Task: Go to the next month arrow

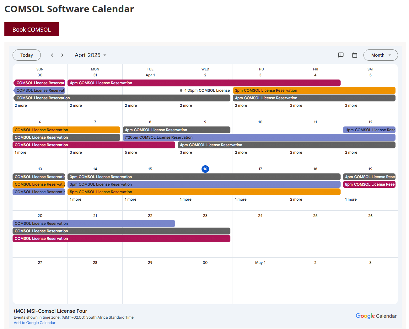Action: click(x=62, y=55)
